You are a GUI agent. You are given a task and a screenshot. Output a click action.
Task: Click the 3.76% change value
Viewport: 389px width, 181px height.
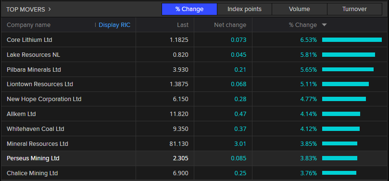pos(309,173)
